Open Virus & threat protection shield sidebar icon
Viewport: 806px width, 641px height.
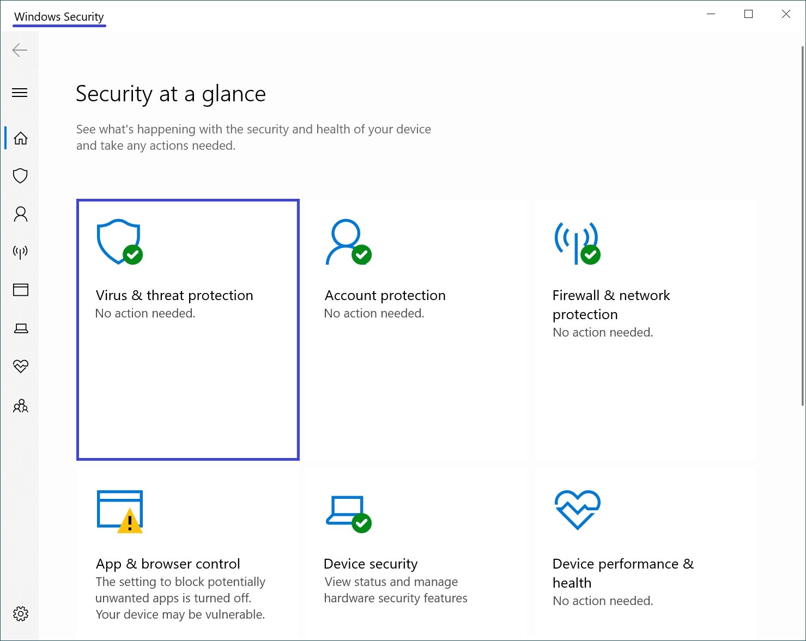(20, 176)
